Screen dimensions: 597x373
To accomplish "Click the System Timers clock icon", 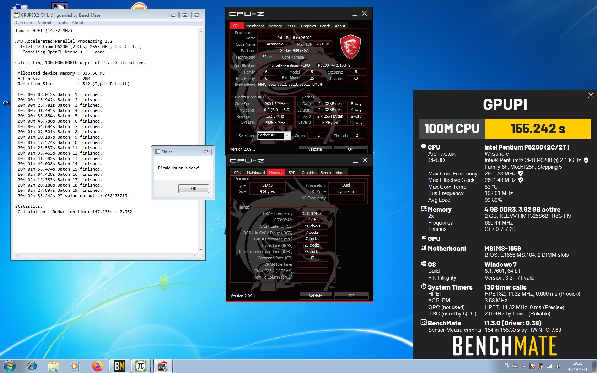I will [424, 286].
